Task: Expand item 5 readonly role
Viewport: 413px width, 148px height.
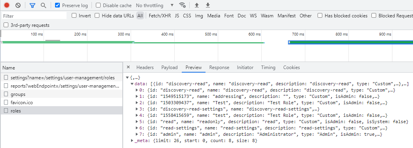Action: (x=137, y=122)
